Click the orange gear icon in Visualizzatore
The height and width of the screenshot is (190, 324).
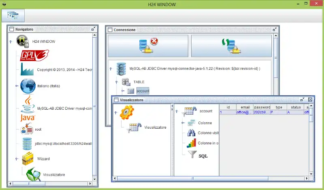click(x=127, y=113)
